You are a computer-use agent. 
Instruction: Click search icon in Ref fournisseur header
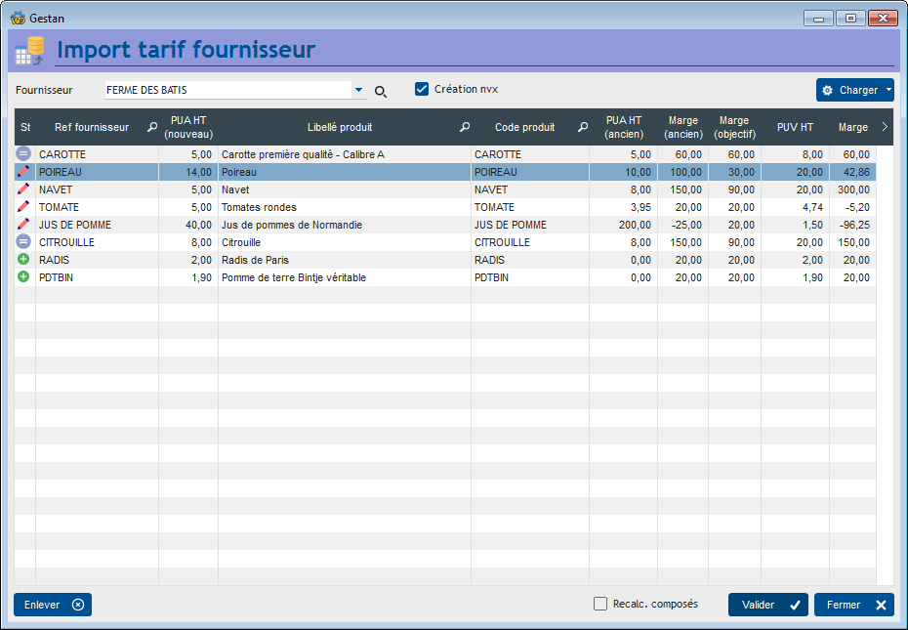pos(151,127)
